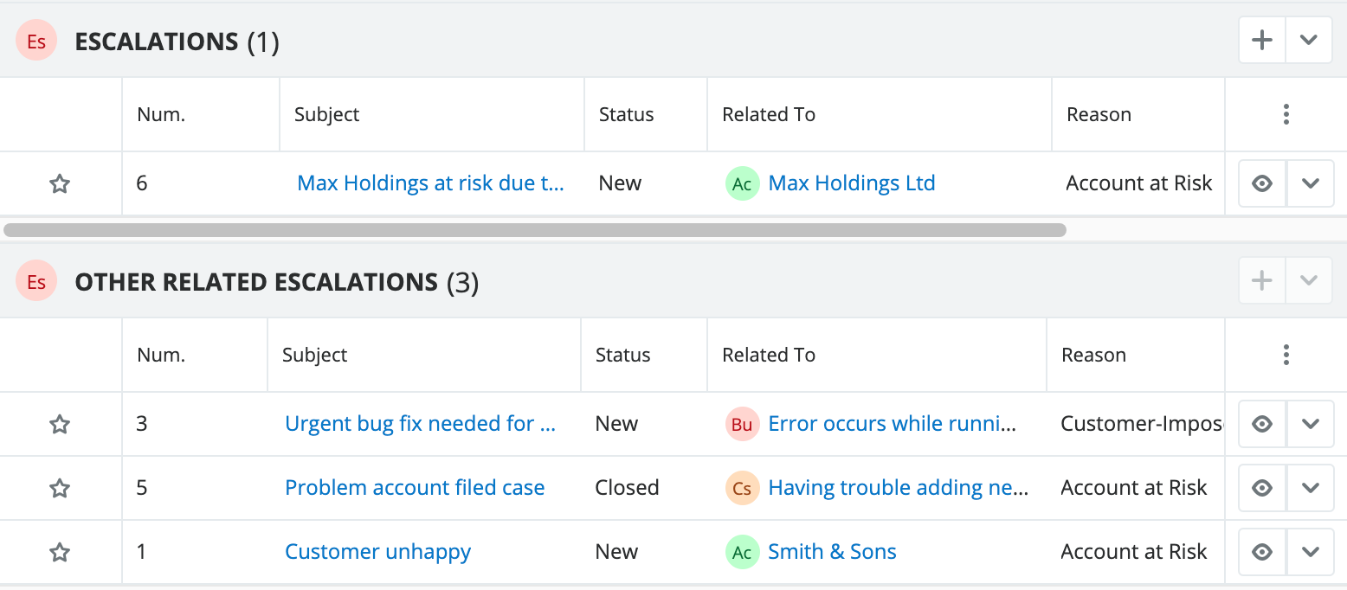Open the ESCALATIONS panel dropdown menu
Screen dimensions: 1347x590
point(1308,40)
